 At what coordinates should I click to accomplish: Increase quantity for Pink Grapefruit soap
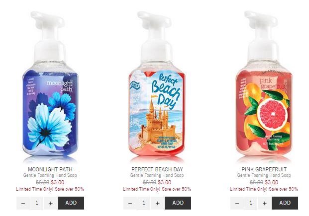(265, 203)
